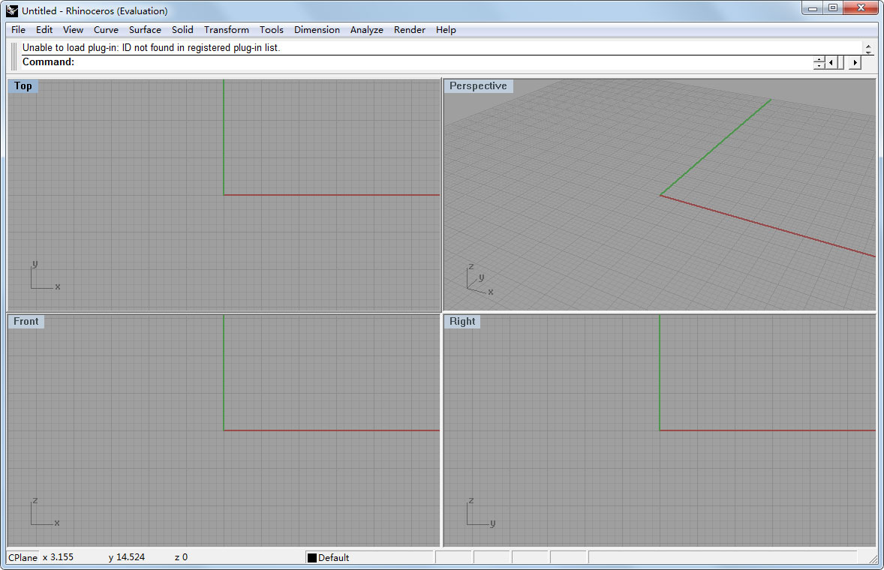Open the Analyze menu
The height and width of the screenshot is (570, 884).
click(366, 30)
